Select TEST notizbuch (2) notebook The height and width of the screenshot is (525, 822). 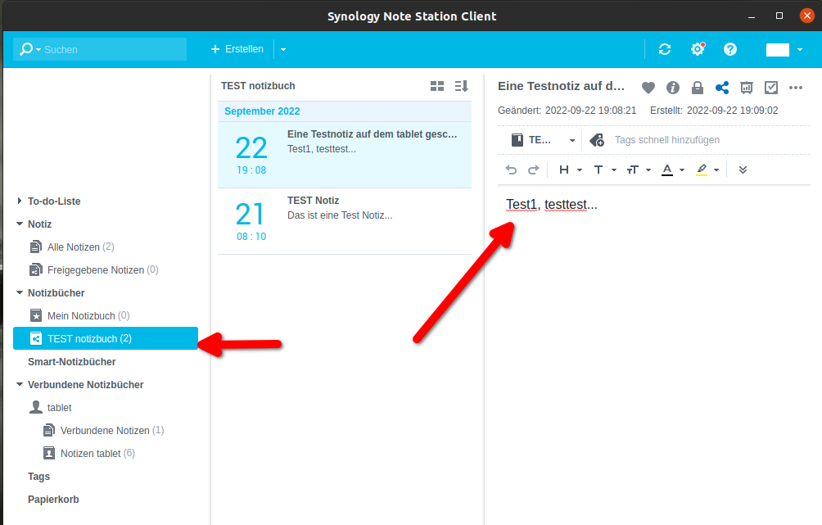tap(106, 338)
